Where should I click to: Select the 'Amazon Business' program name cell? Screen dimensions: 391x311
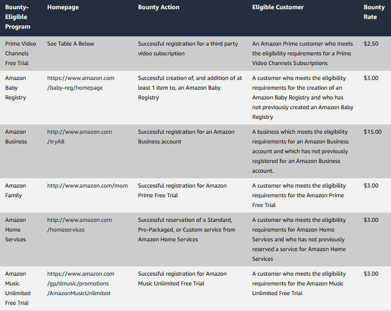click(x=16, y=137)
